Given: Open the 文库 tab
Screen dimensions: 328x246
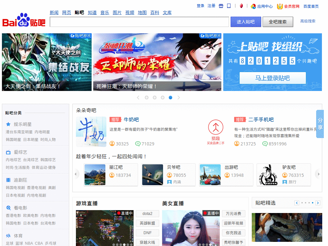Looking at the screenshot, I should pos(167,13).
